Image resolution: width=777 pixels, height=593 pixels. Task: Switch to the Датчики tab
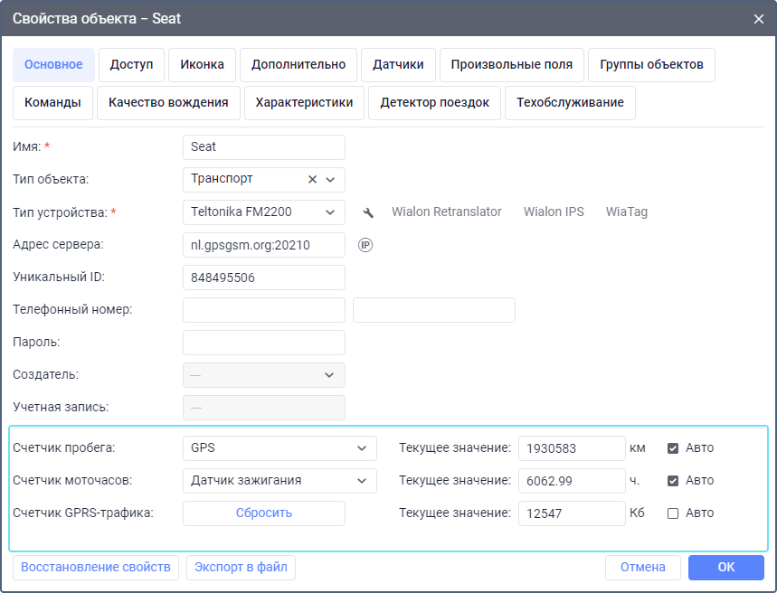398,65
